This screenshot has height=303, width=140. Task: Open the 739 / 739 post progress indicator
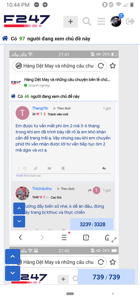pyautogui.click(x=106, y=277)
